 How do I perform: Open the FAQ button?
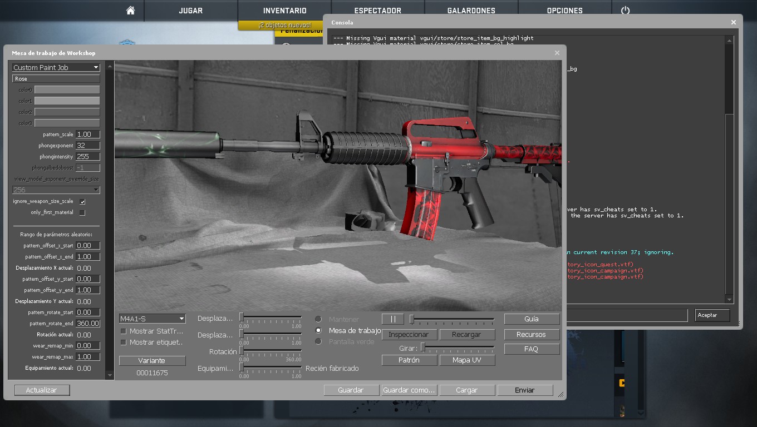532,349
